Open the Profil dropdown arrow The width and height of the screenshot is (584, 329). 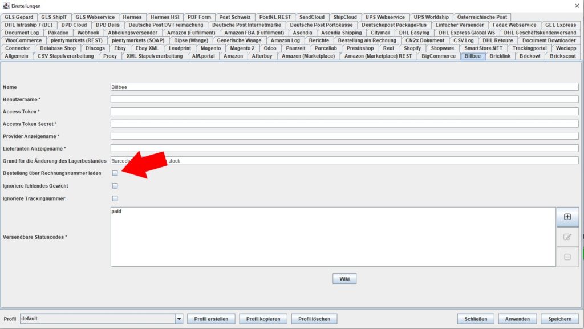tap(179, 319)
